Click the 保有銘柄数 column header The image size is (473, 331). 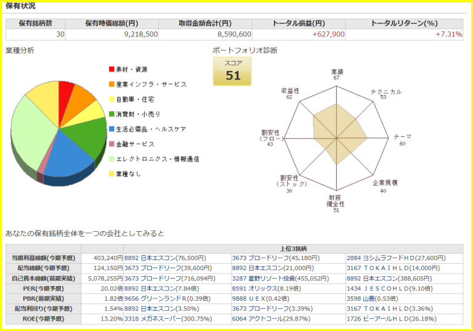pyautogui.click(x=36, y=23)
